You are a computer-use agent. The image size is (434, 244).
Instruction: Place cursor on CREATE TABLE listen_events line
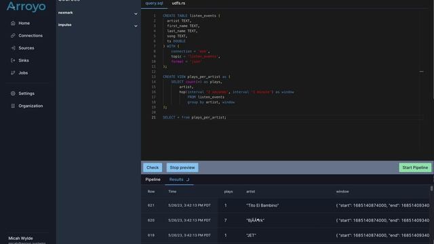[x=191, y=16]
